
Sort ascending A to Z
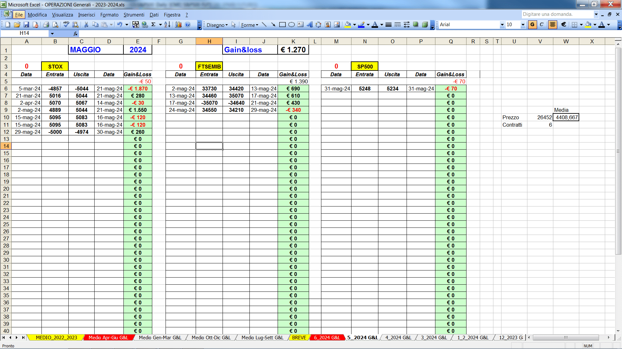pyautogui.click(x=167, y=25)
